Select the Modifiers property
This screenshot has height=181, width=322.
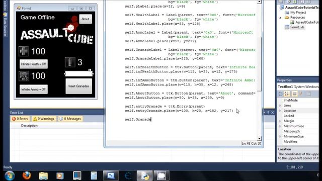[x=290, y=142]
